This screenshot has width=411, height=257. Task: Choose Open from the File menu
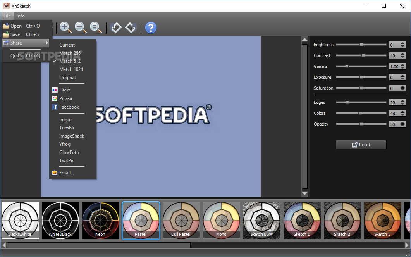click(x=26, y=26)
